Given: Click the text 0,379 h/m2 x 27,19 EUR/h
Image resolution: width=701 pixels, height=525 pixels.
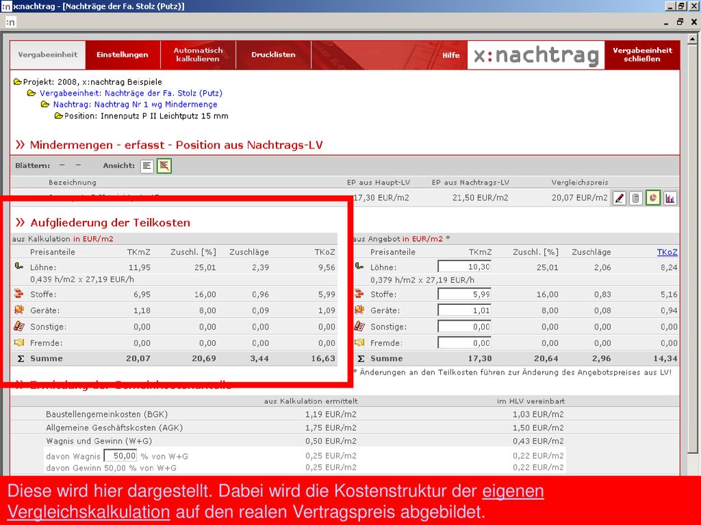Looking at the screenshot, I should click(x=422, y=280).
